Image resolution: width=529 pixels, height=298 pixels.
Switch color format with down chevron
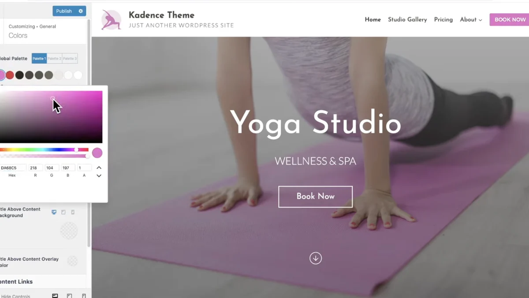(x=99, y=175)
